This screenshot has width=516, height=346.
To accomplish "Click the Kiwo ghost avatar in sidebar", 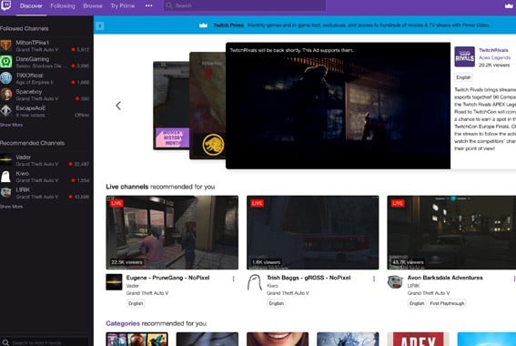I will 6,177.
